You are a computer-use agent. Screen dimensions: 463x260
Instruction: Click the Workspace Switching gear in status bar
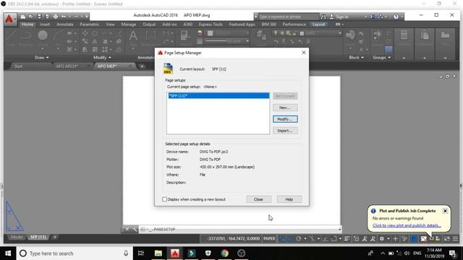pos(381,238)
